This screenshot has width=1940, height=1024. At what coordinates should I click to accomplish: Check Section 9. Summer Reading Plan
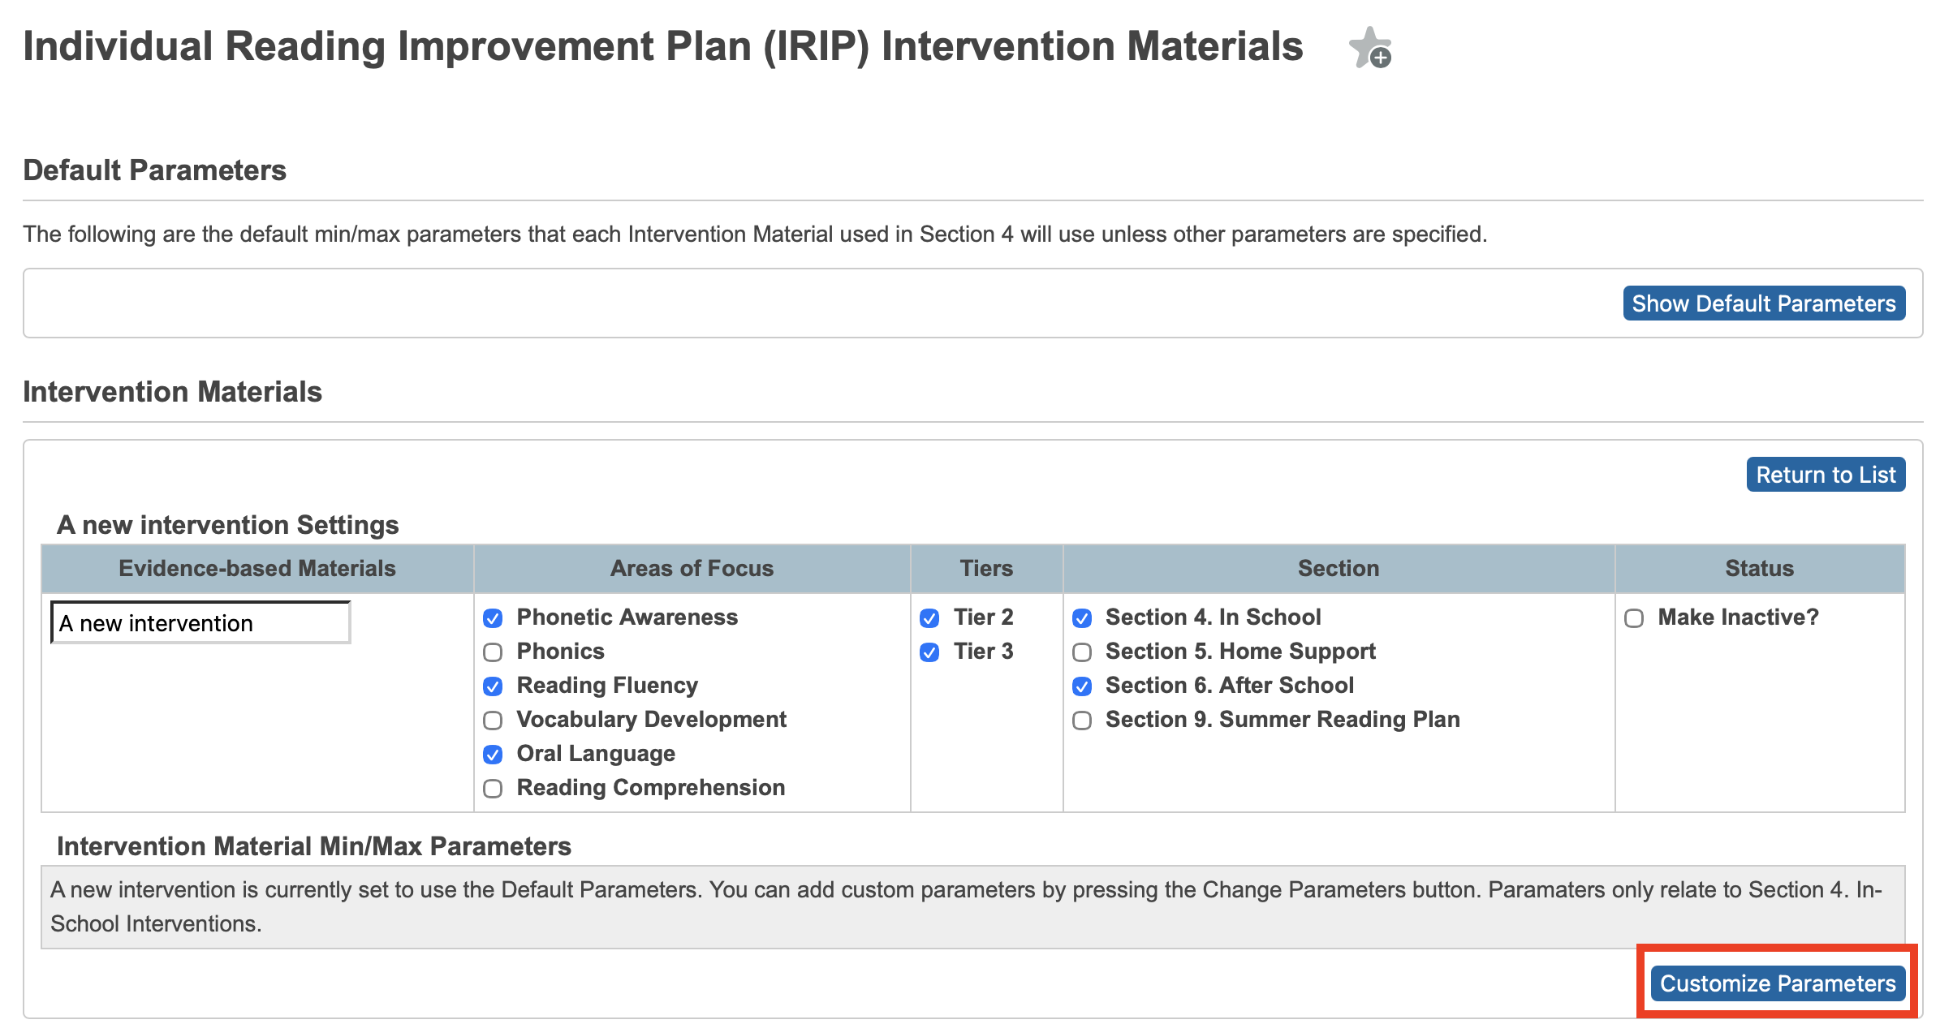point(1081,720)
